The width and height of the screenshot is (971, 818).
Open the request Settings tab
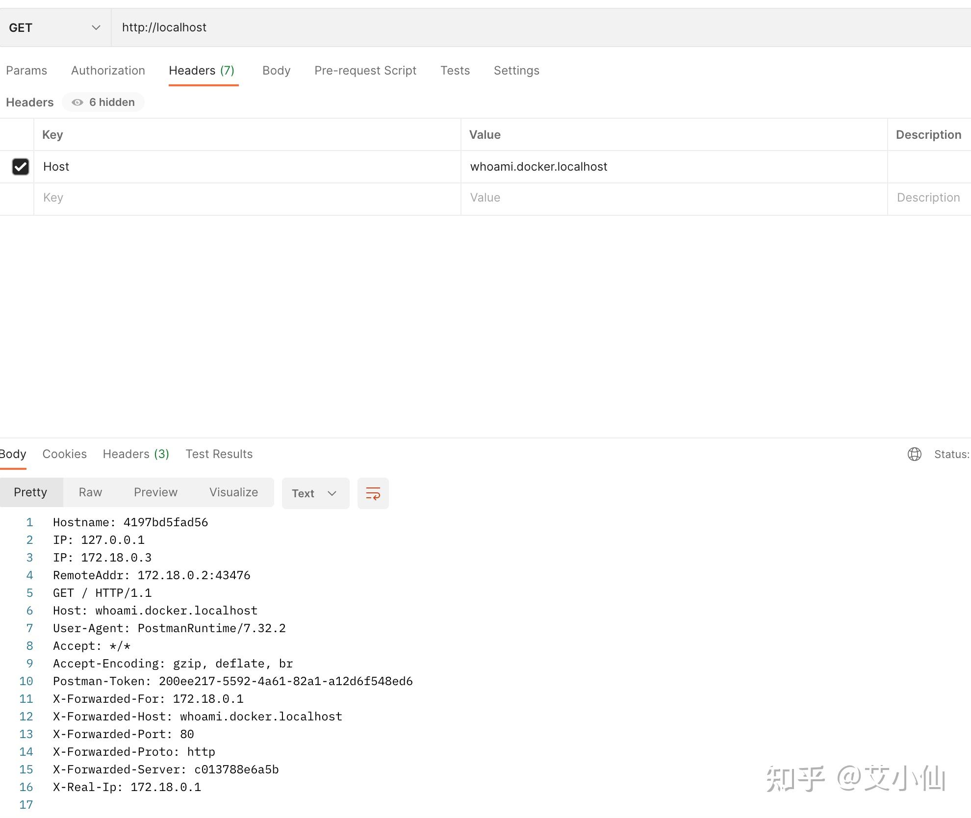[x=516, y=70]
